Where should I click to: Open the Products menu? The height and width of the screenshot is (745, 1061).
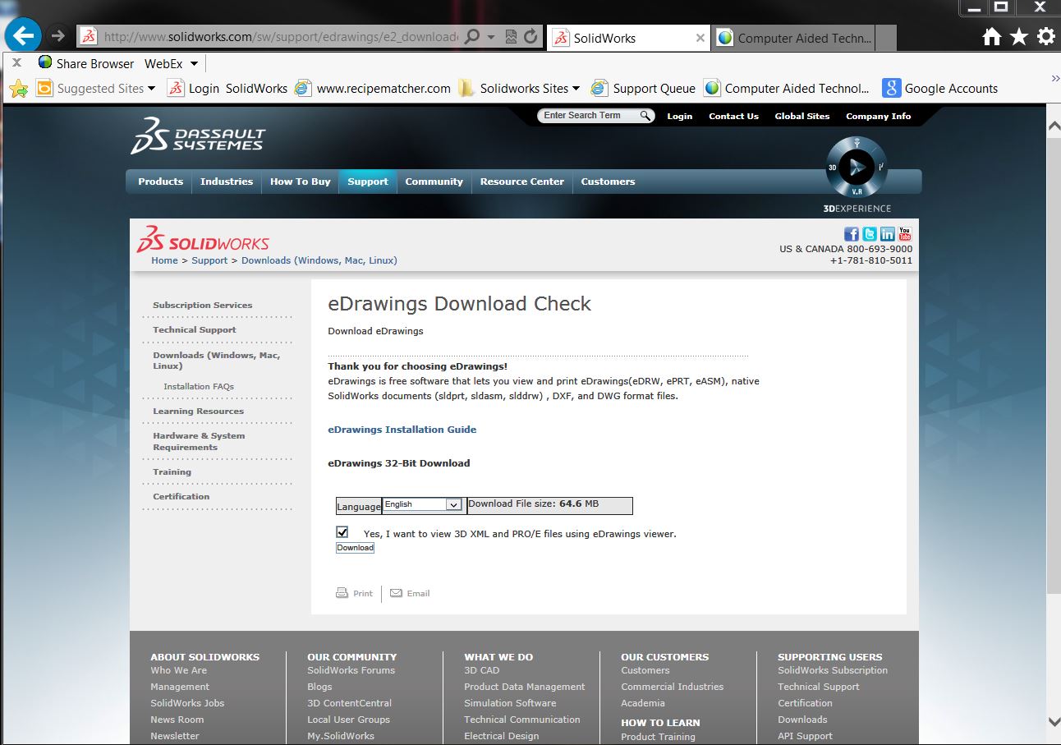point(160,182)
